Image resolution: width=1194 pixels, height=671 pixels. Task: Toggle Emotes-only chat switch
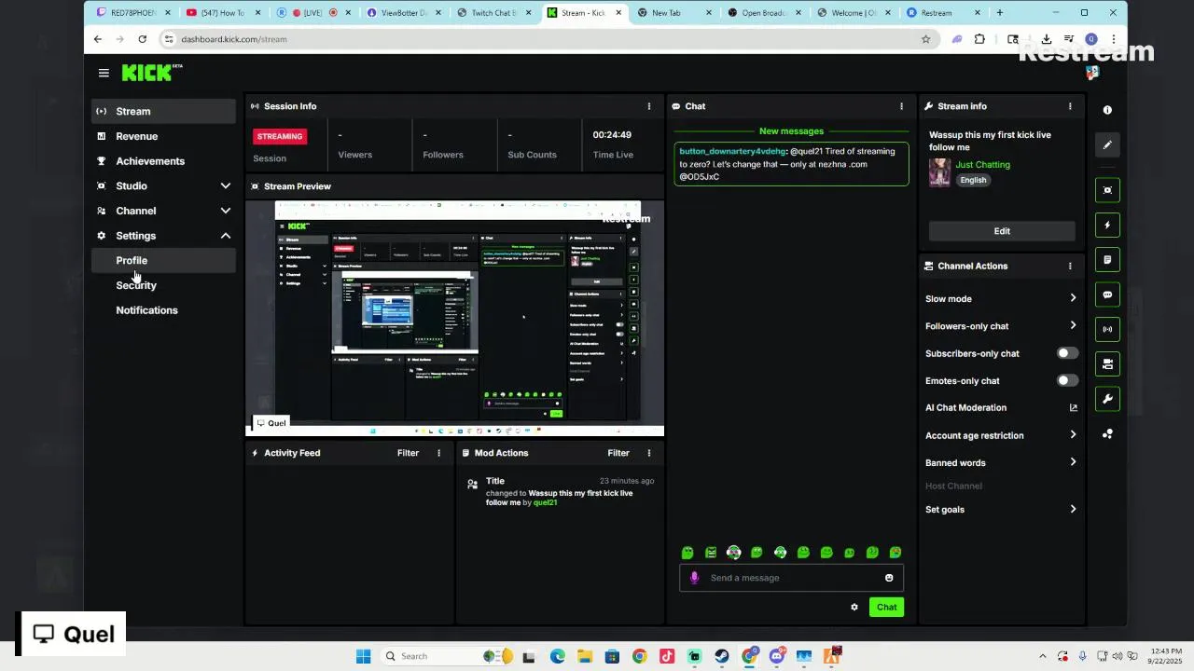1067,380
